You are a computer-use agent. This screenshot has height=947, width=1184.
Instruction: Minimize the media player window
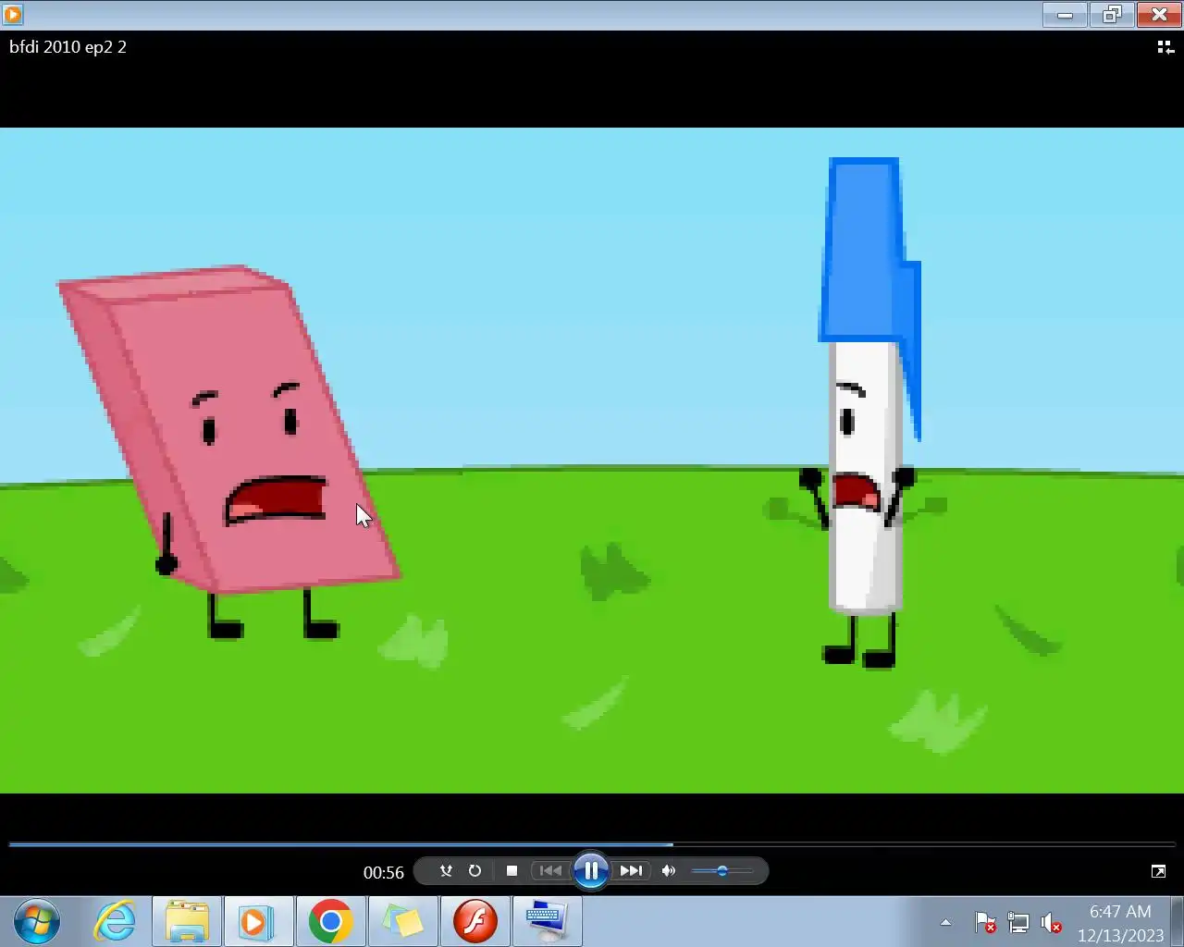(1065, 14)
